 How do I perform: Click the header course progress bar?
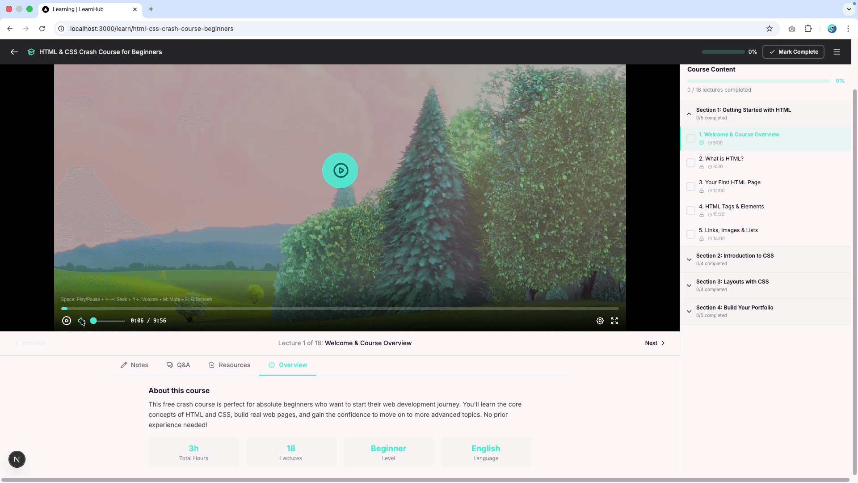coord(723,52)
